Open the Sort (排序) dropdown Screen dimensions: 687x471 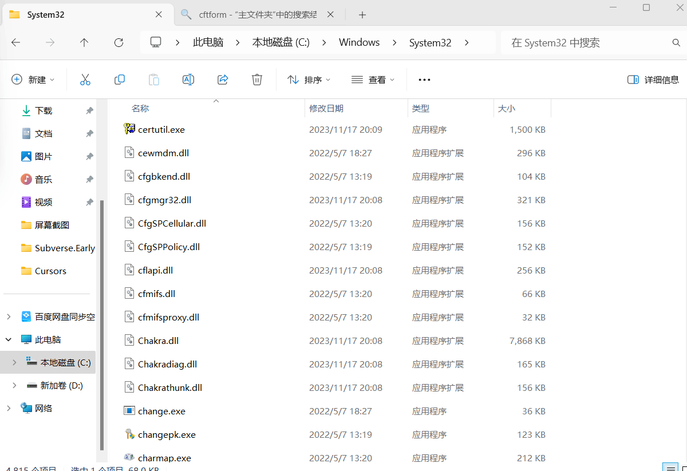[x=309, y=80]
